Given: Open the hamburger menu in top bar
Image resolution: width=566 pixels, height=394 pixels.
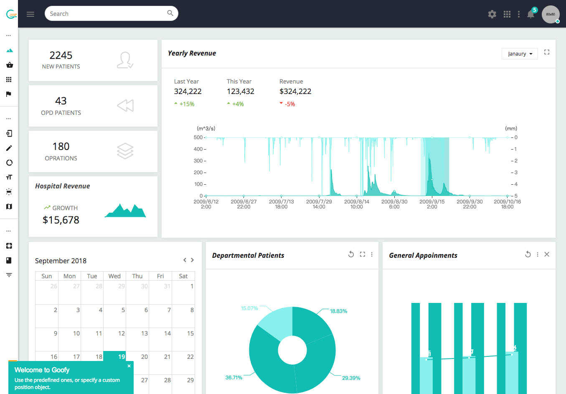Looking at the screenshot, I should [30, 14].
